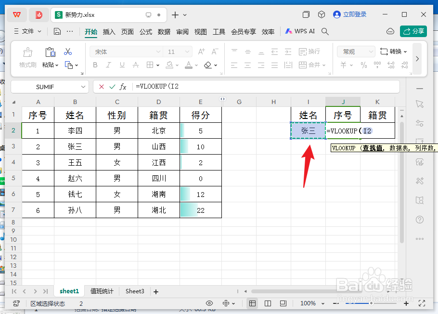Open the 常规 number format dropdown
Screen dimensions: 438x314
[356, 51]
